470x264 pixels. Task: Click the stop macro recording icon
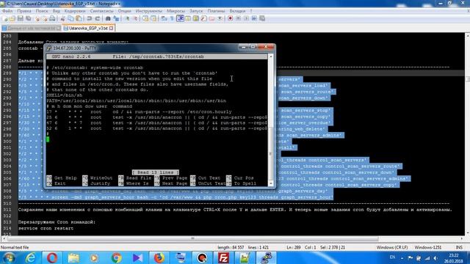click(x=238, y=18)
